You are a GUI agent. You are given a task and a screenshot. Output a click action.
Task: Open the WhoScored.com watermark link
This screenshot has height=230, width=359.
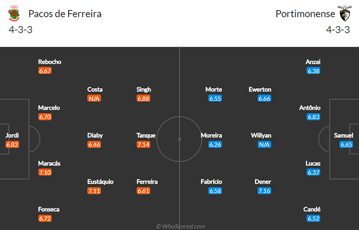click(x=181, y=226)
